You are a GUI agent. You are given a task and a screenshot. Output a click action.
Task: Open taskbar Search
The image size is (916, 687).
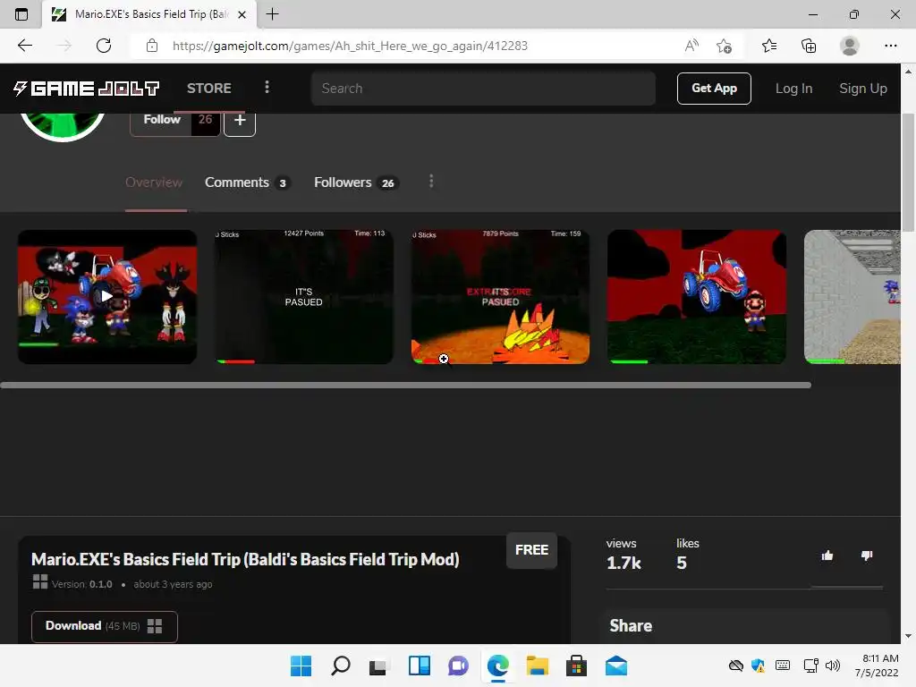341,666
